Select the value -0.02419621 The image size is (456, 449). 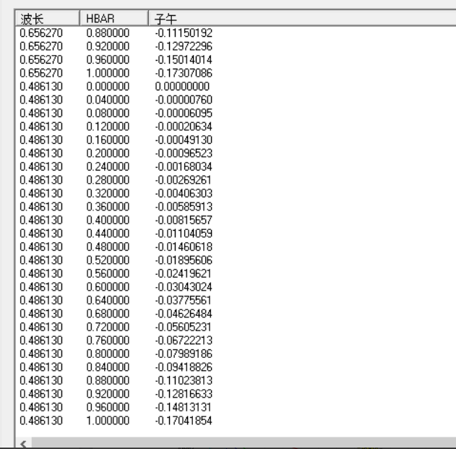[x=183, y=273]
